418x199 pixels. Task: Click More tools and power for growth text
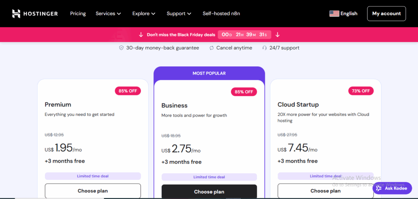click(194, 116)
